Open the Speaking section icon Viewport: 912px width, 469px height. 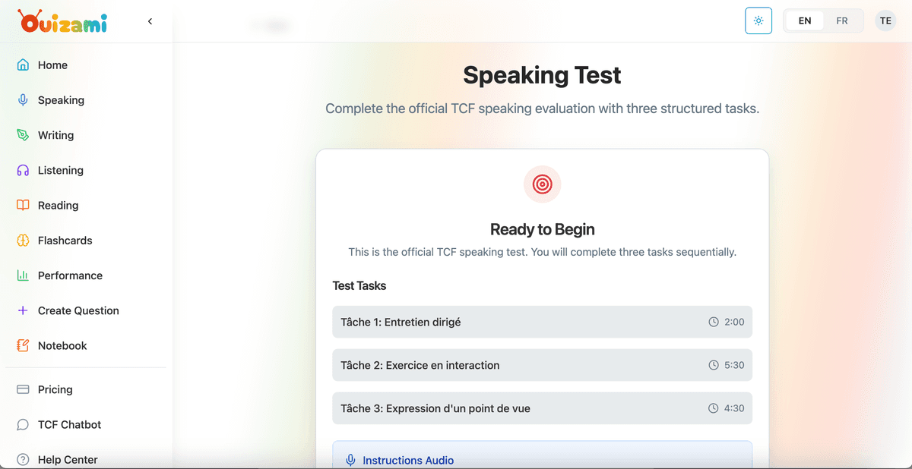[24, 99]
